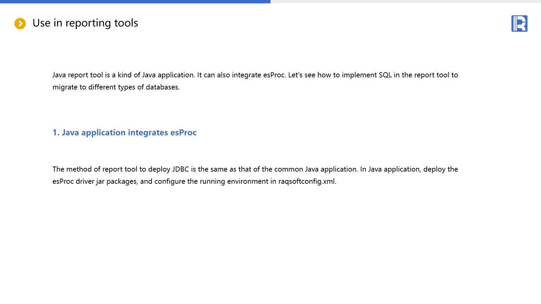The height and width of the screenshot is (304, 541).
Task: Click the blue R logo icon
Action: pyautogui.click(x=519, y=24)
